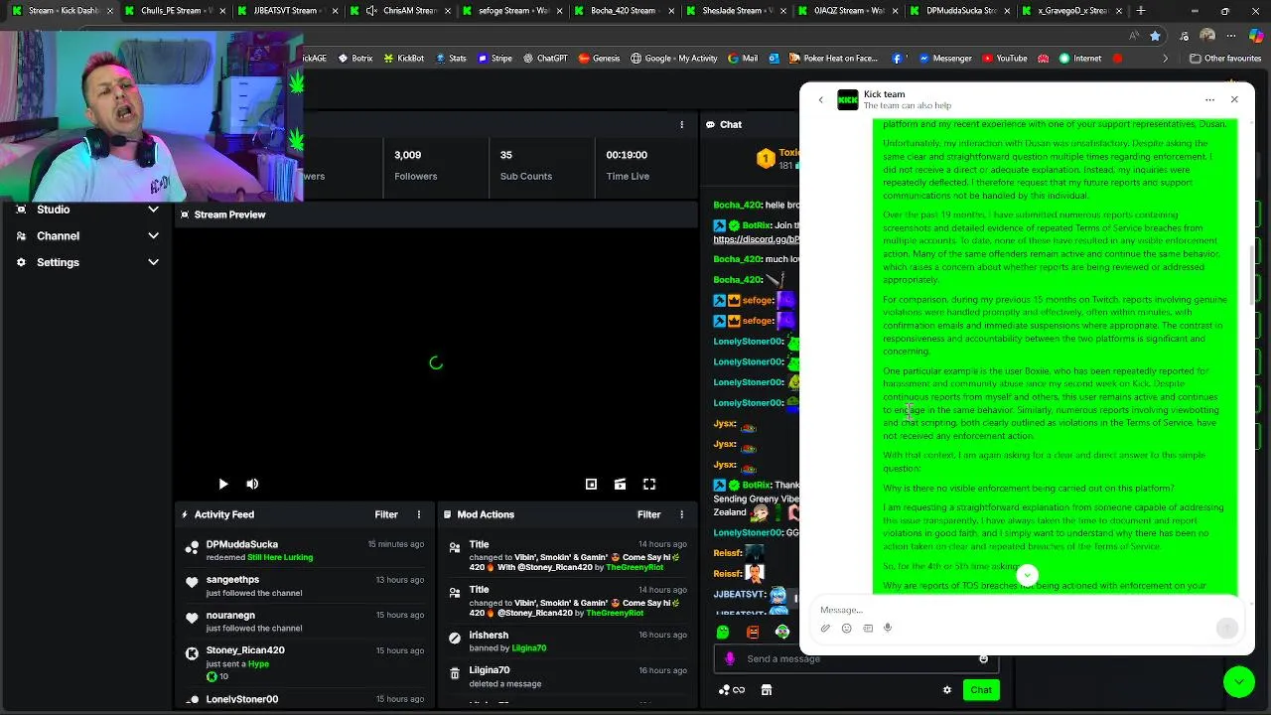The image size is (1271, 715).
Task: Open session stats panel more options
Action: [681, 124]
